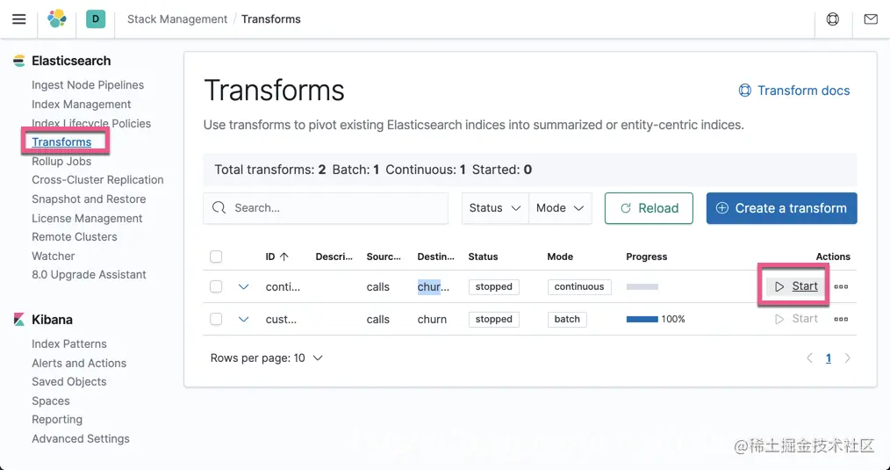Select Transforms in sidebar
The width and height of the screenshot is (890, 470).
(x=61, y=142)
